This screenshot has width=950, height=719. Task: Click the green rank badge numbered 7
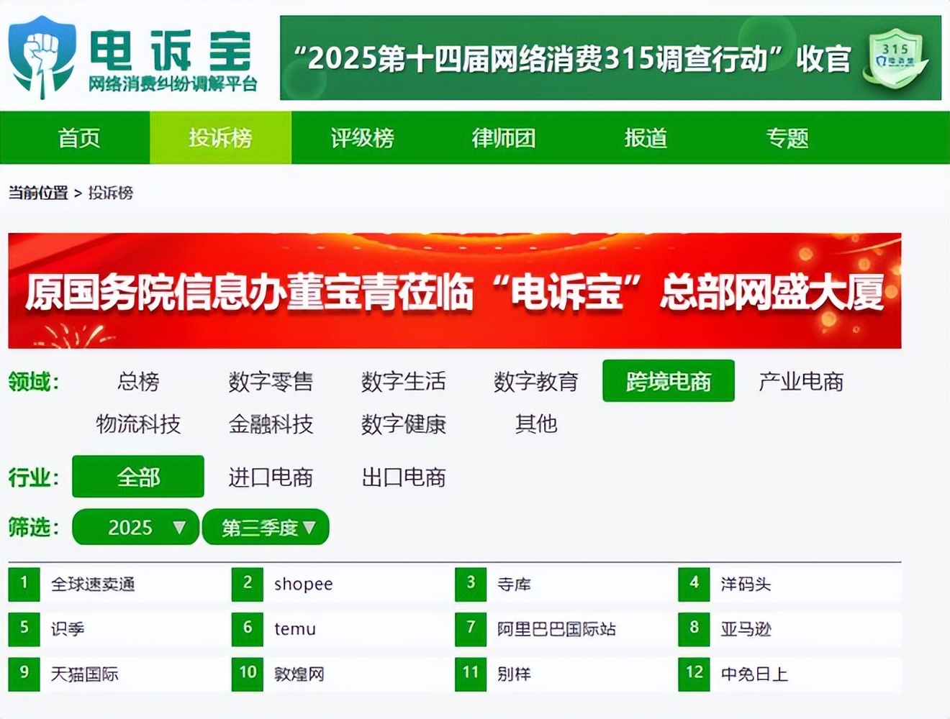(x=471, y=628)
